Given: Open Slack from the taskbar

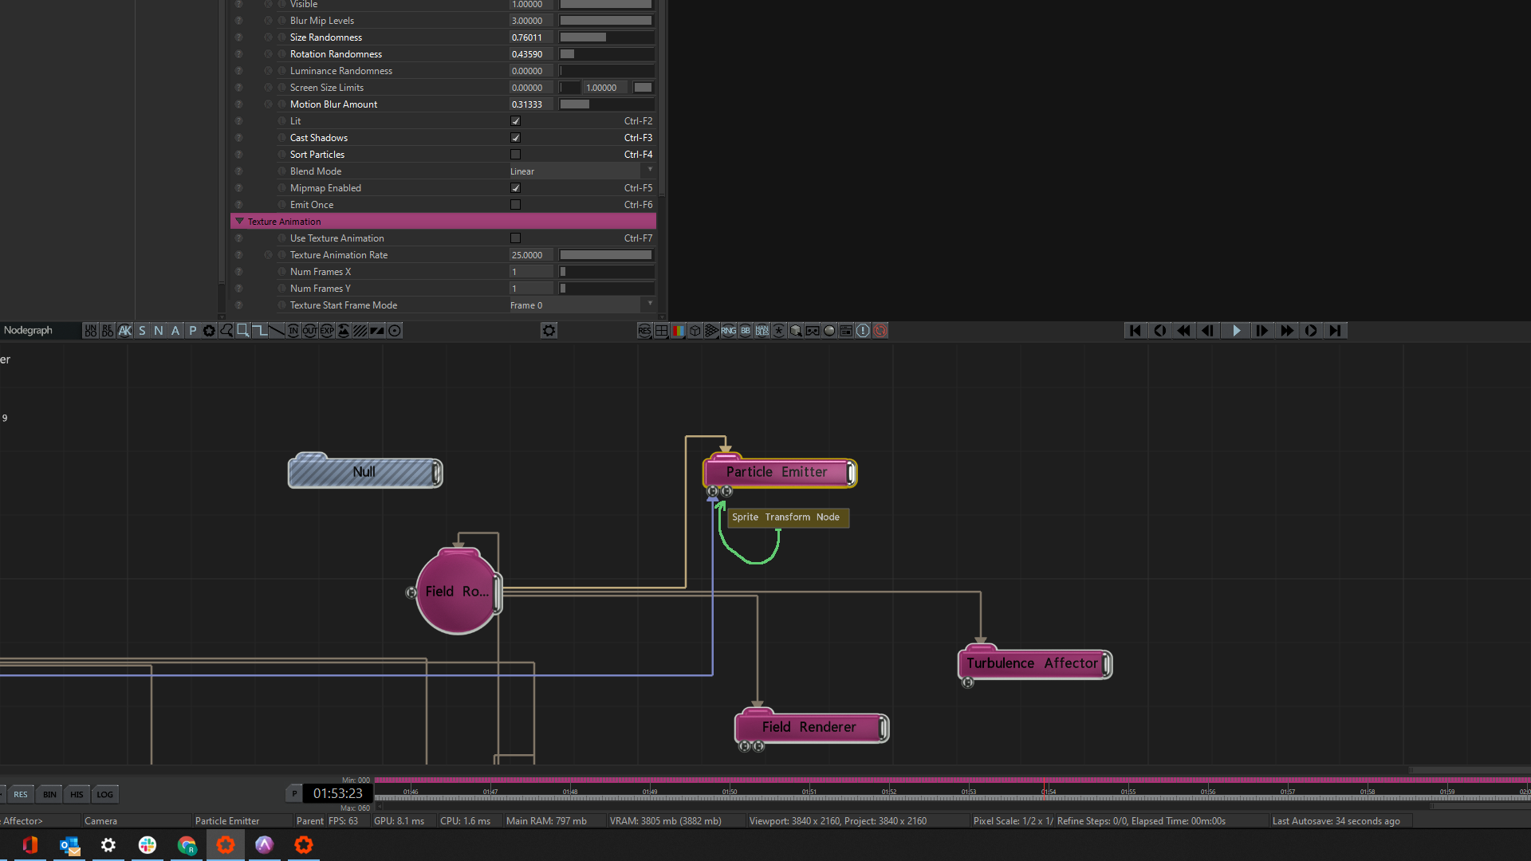Looking at the screenshot, I should point(148,845).
